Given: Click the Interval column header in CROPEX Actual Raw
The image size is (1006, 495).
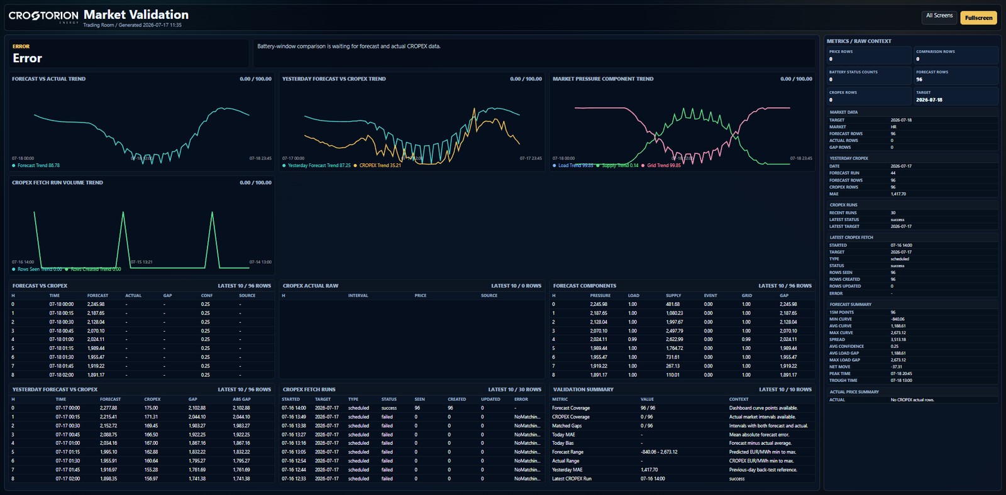Looking at the screenshot, I should point(358,295).
